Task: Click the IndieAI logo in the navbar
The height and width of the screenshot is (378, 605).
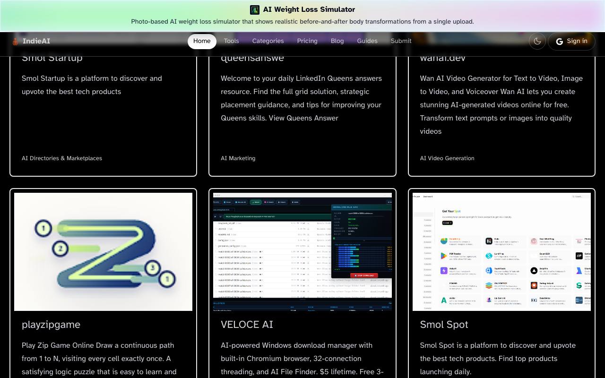Action: coord(31,41)
